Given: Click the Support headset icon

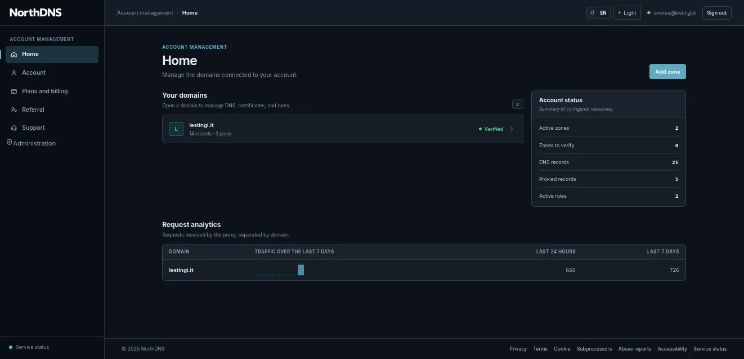Looking at the screenshot, I should (x=14, y=128).
